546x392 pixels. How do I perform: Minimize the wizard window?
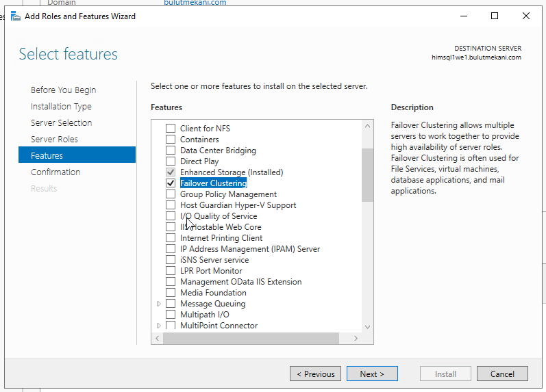pyautogui.click(x=464, y=16)
